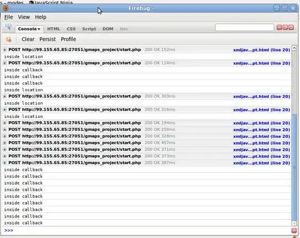Expand the POST request with 387ms
Screen dimensions: 300x238
(x=4, y=163)
